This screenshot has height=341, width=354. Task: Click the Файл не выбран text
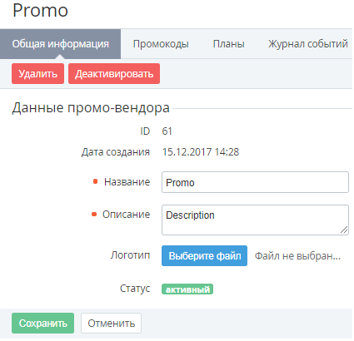pos(297,256)
